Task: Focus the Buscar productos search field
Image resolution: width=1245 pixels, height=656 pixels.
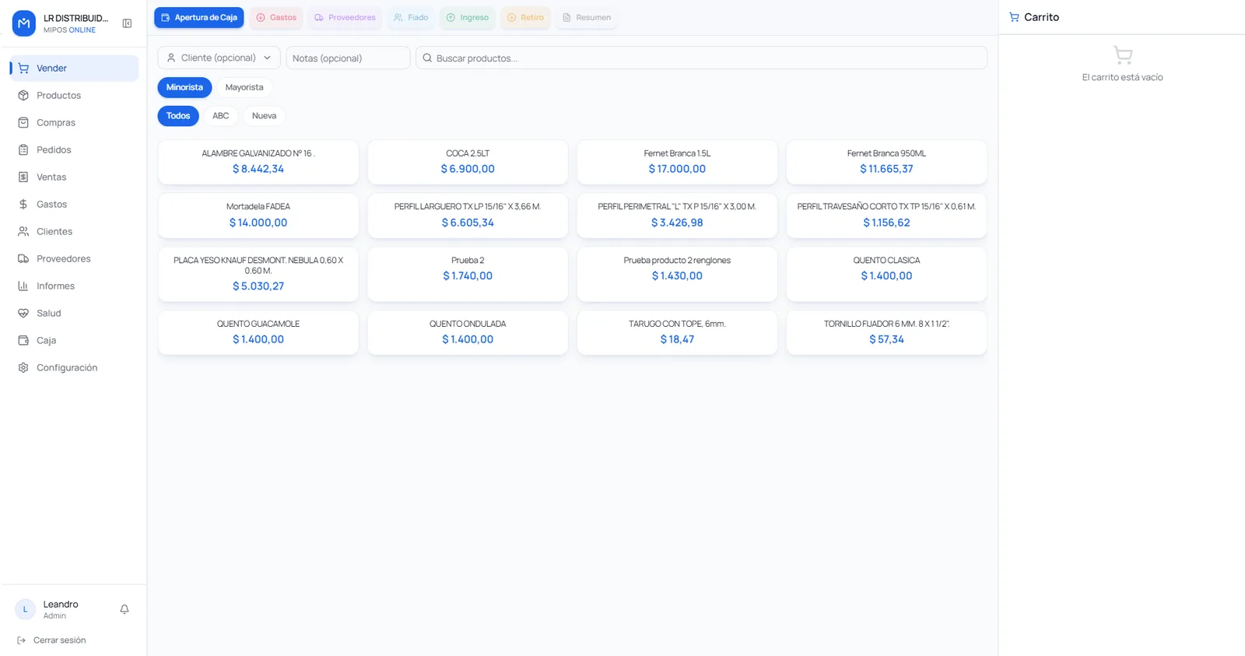Action: click(701, 58)
